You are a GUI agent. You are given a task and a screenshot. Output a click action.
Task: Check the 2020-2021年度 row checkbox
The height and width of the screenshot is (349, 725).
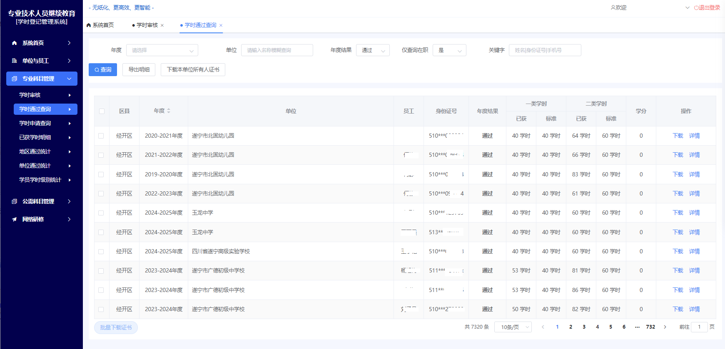[101, 136]
